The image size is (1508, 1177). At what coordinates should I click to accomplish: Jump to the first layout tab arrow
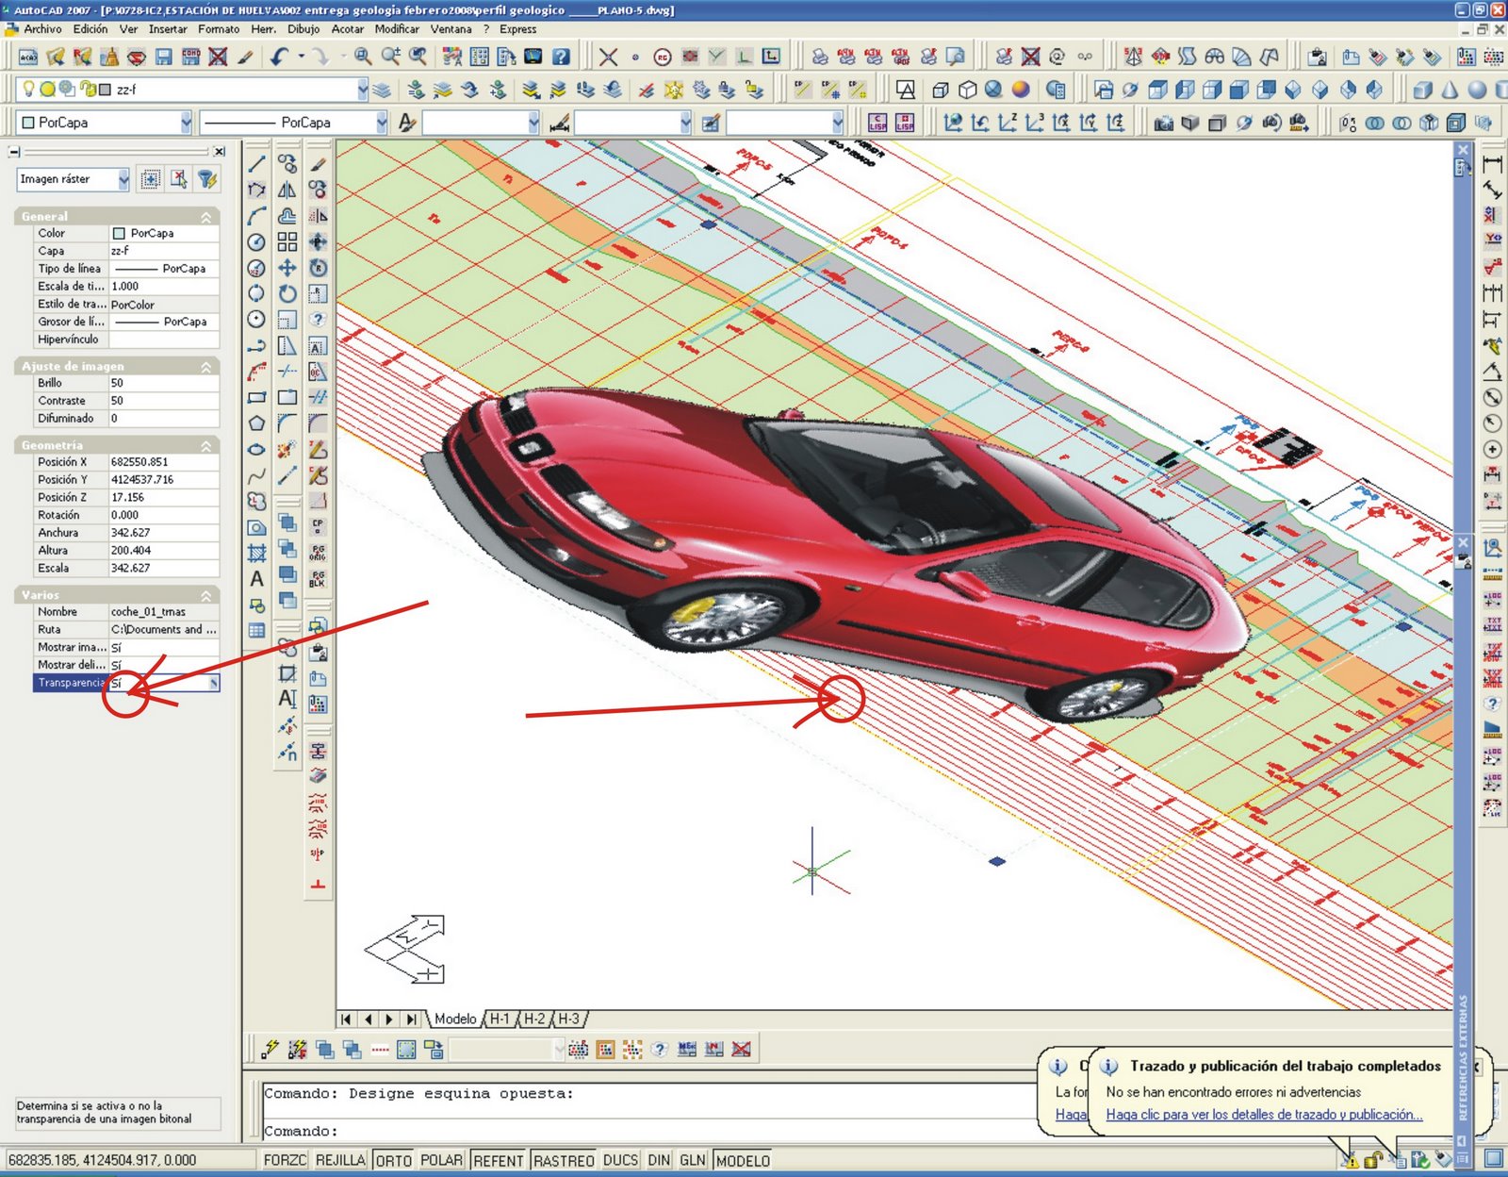[347, 1020]
